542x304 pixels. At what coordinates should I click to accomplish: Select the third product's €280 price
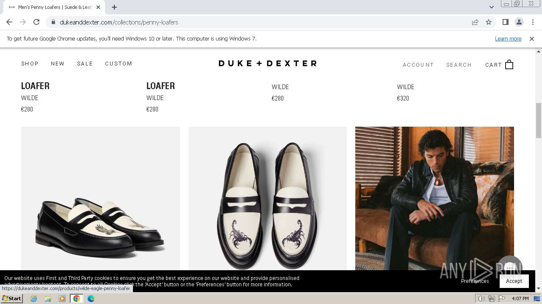point(278,98)
